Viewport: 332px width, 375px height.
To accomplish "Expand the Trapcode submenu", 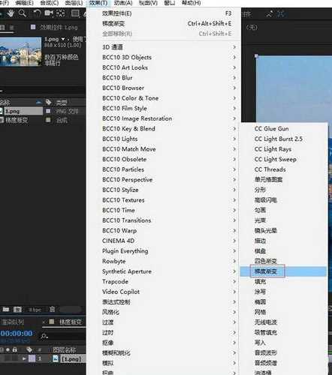I will (x=164, y=281).
